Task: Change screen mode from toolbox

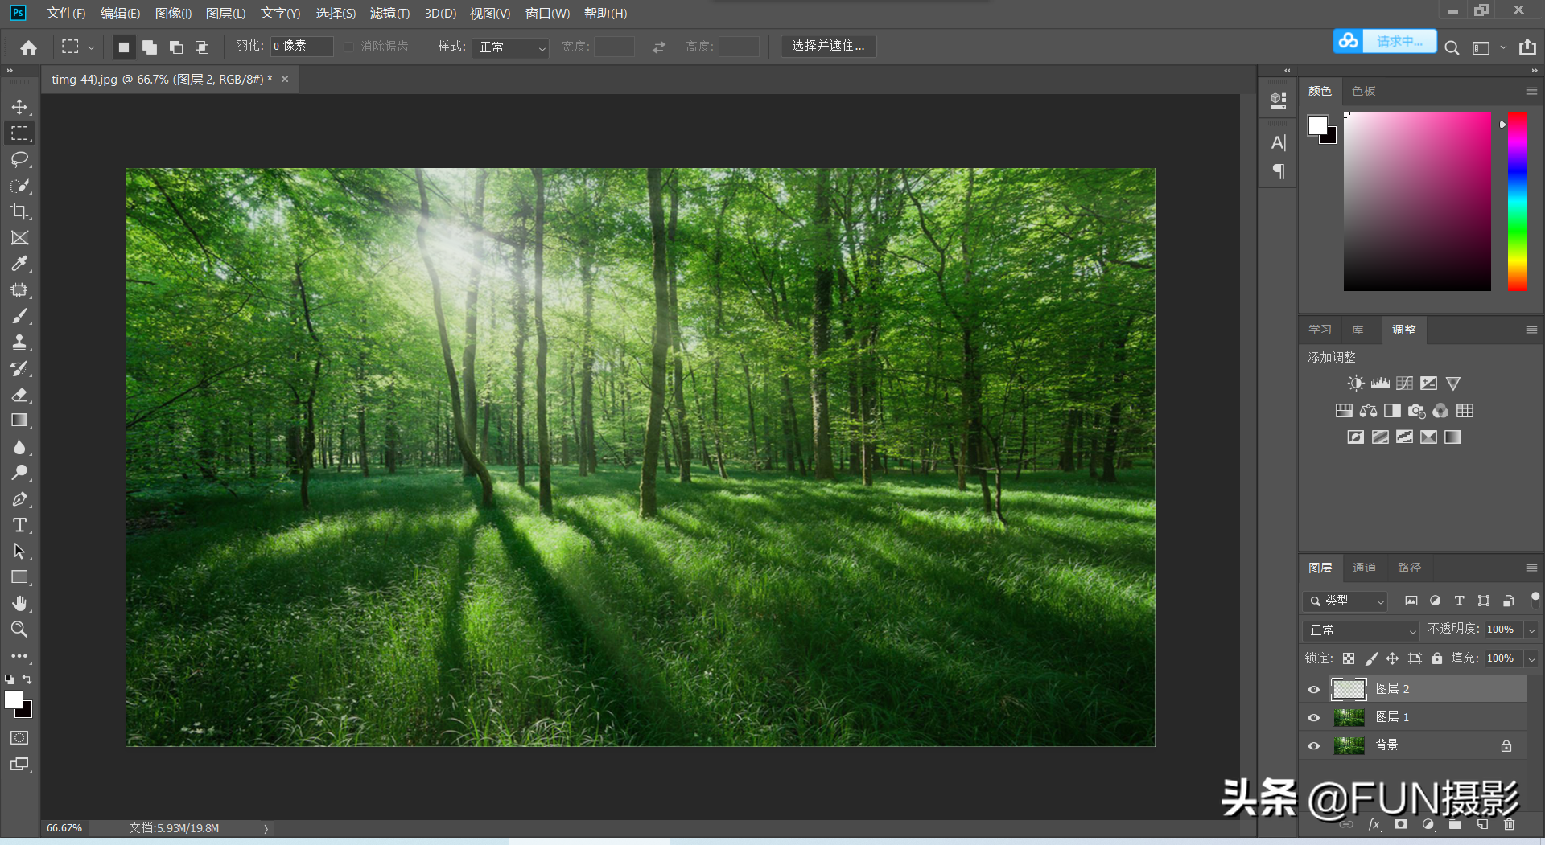Action: (19, 765)
